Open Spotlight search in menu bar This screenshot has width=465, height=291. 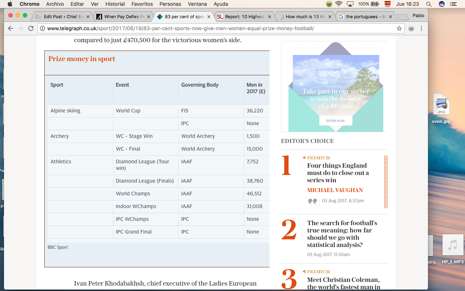[429, 4]
